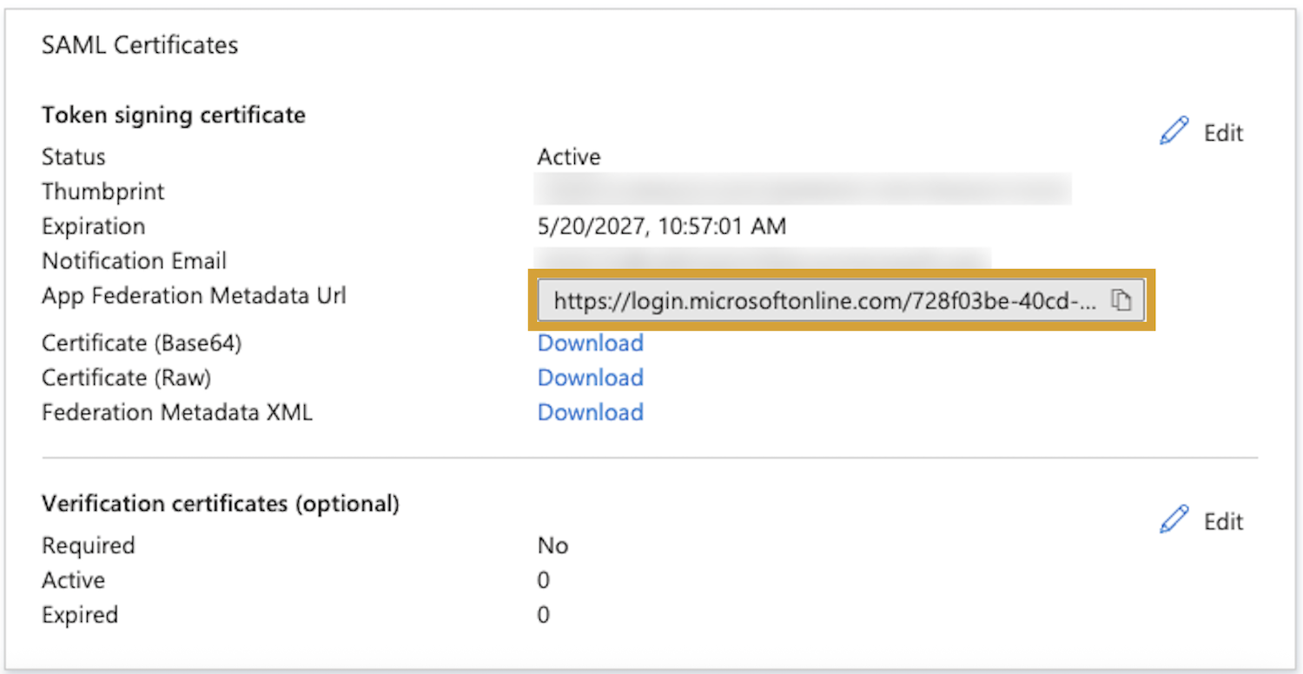Click the expiration date 5/20/2027 value

click(x=661, y=227)
